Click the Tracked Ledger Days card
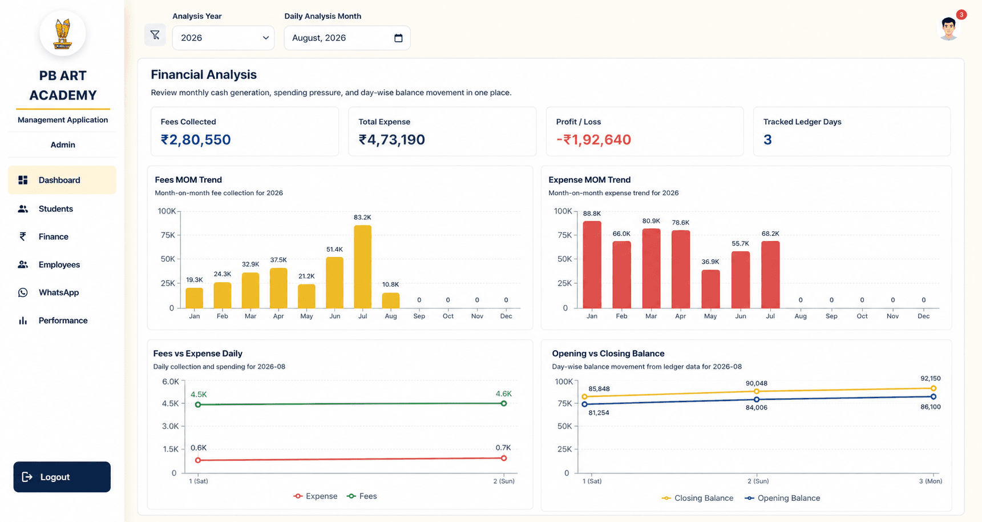The height and width of the screenshot is (522, 982). pos(852,131)
